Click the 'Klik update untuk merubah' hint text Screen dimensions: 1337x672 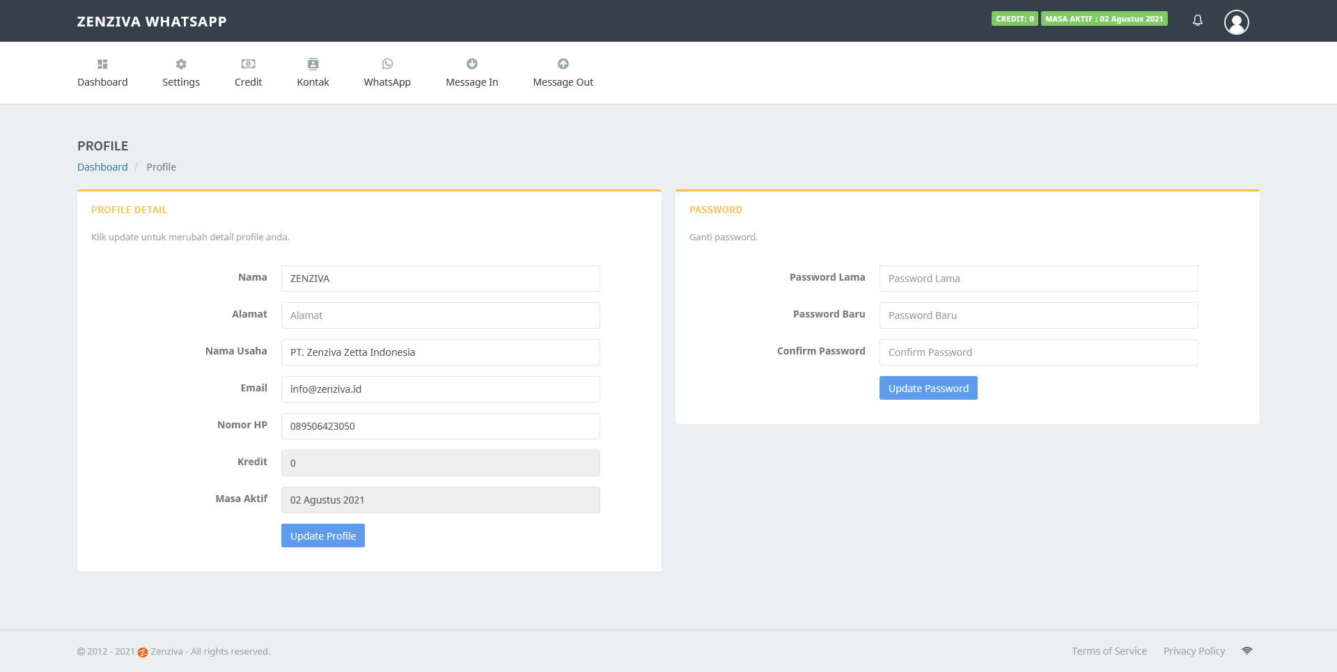click(x=190, y=237)
